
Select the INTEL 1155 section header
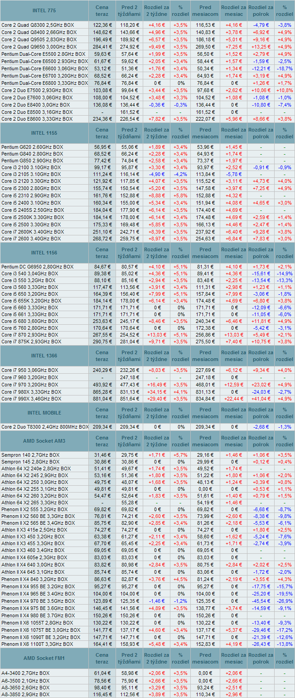(x=44, y=133)
